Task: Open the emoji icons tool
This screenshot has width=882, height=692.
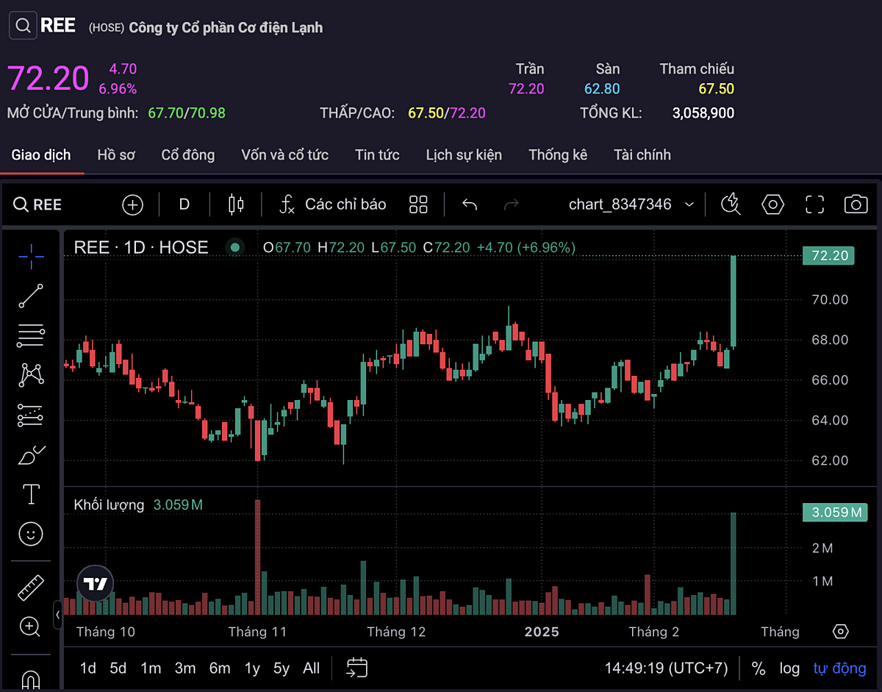Action: coord(31,533)
